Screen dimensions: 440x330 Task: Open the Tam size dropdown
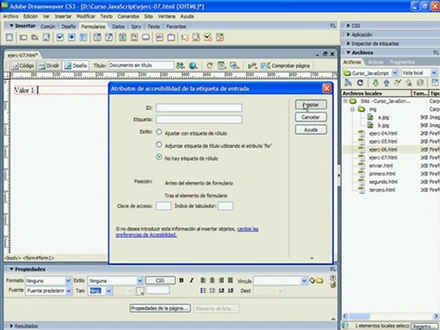[x=109, y=291]
